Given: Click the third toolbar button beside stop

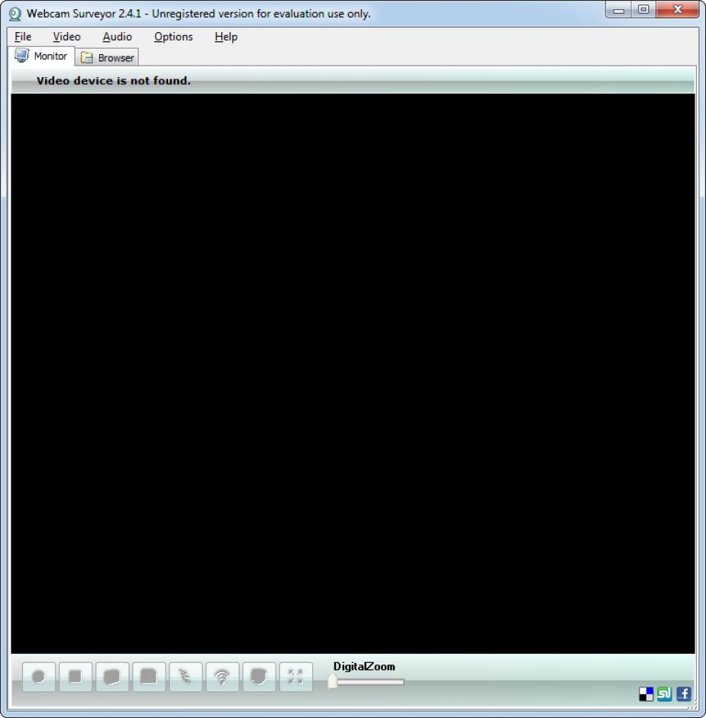Looking at the screenshot, I should 112,676.
